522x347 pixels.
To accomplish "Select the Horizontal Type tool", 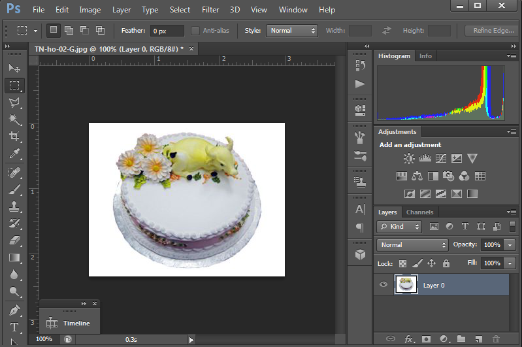I will pyautogui.click(x=14, y=327).
